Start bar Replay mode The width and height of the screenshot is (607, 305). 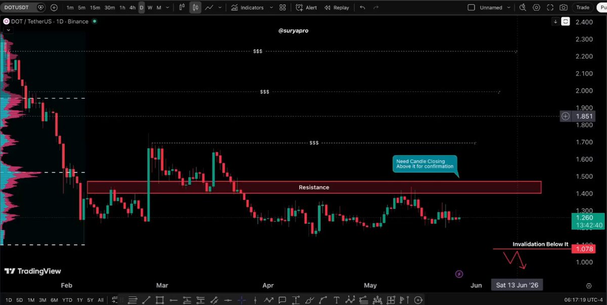337,8
